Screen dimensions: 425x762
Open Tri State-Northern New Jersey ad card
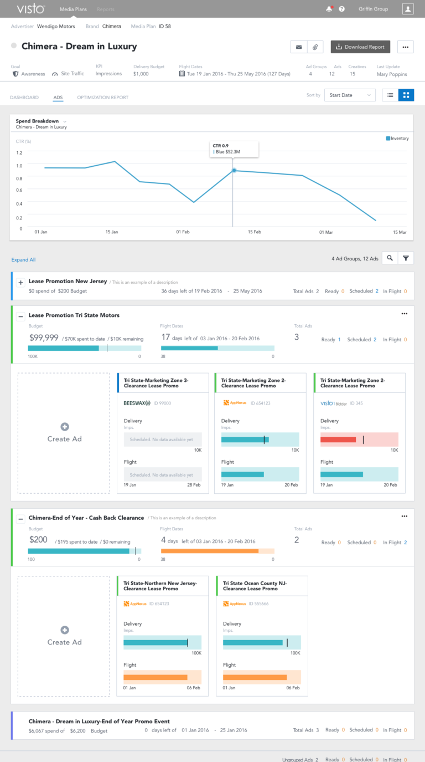(x=163, y=636)
